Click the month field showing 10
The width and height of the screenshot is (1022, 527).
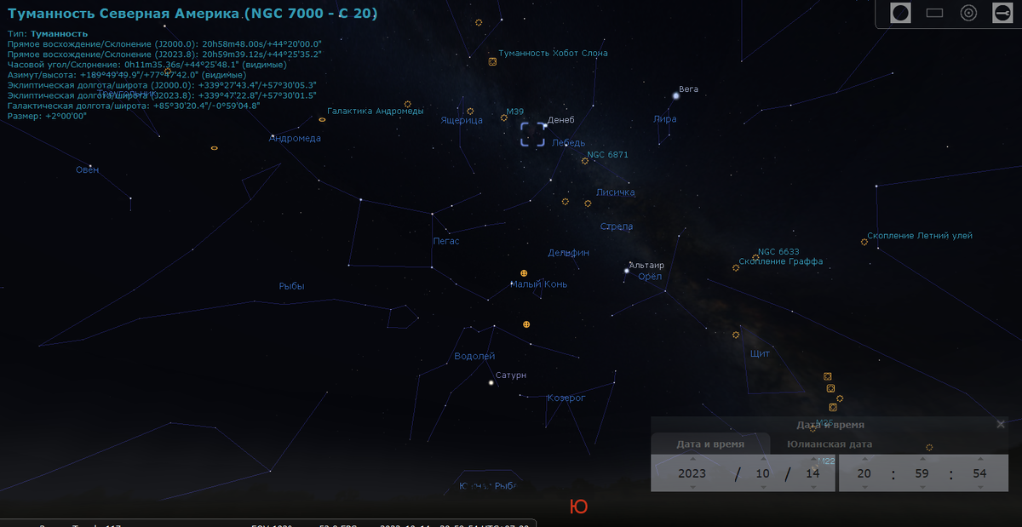pyautogui.click(x=762, y=473)
